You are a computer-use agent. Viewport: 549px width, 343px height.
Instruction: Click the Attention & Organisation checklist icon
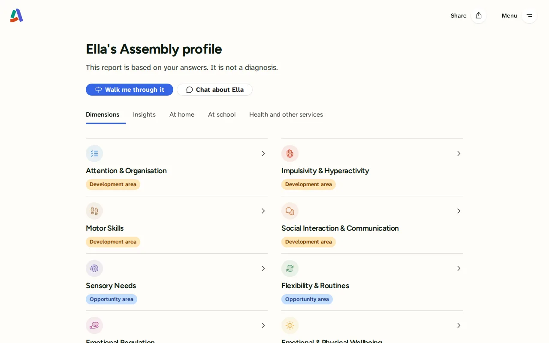(94, 153)
